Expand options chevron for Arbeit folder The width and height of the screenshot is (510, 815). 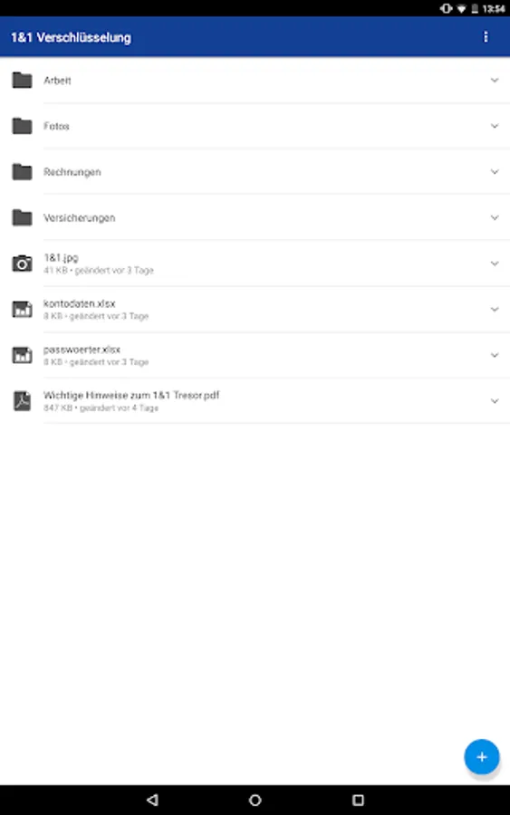tap(495, 80)
